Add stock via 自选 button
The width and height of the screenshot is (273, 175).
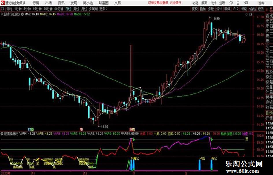[x=252, y=9]
